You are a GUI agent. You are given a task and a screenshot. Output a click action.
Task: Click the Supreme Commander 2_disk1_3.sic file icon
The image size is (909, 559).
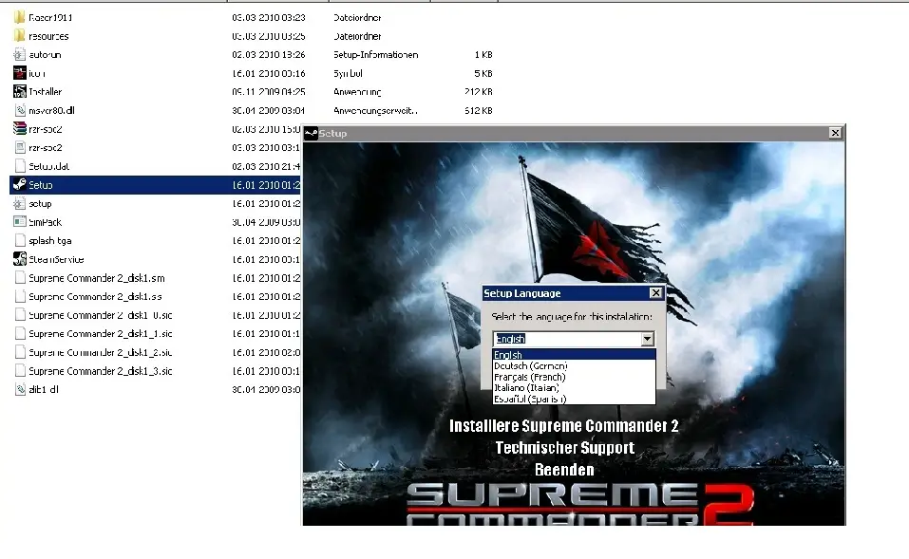tap(20, 370)
